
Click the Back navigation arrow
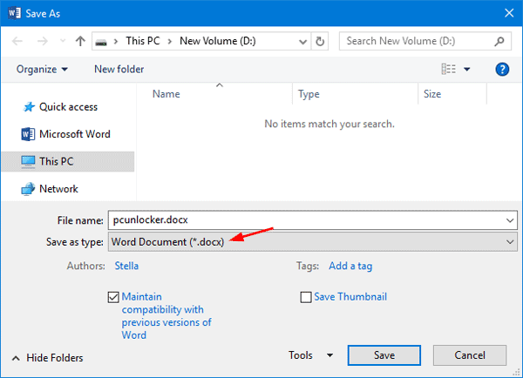pos(17,41)
